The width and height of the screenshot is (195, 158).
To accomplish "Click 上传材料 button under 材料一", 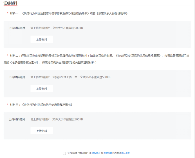I will [42, 39].
